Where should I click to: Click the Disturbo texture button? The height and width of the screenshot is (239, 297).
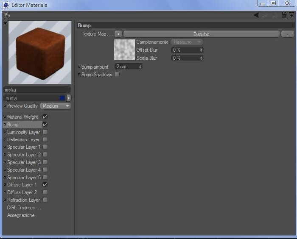point(202,34)
